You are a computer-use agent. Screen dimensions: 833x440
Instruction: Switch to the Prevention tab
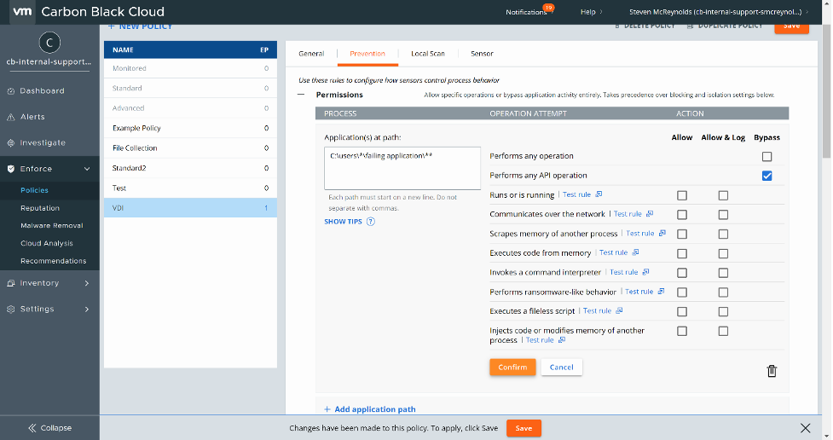click(x=367, y=54)
